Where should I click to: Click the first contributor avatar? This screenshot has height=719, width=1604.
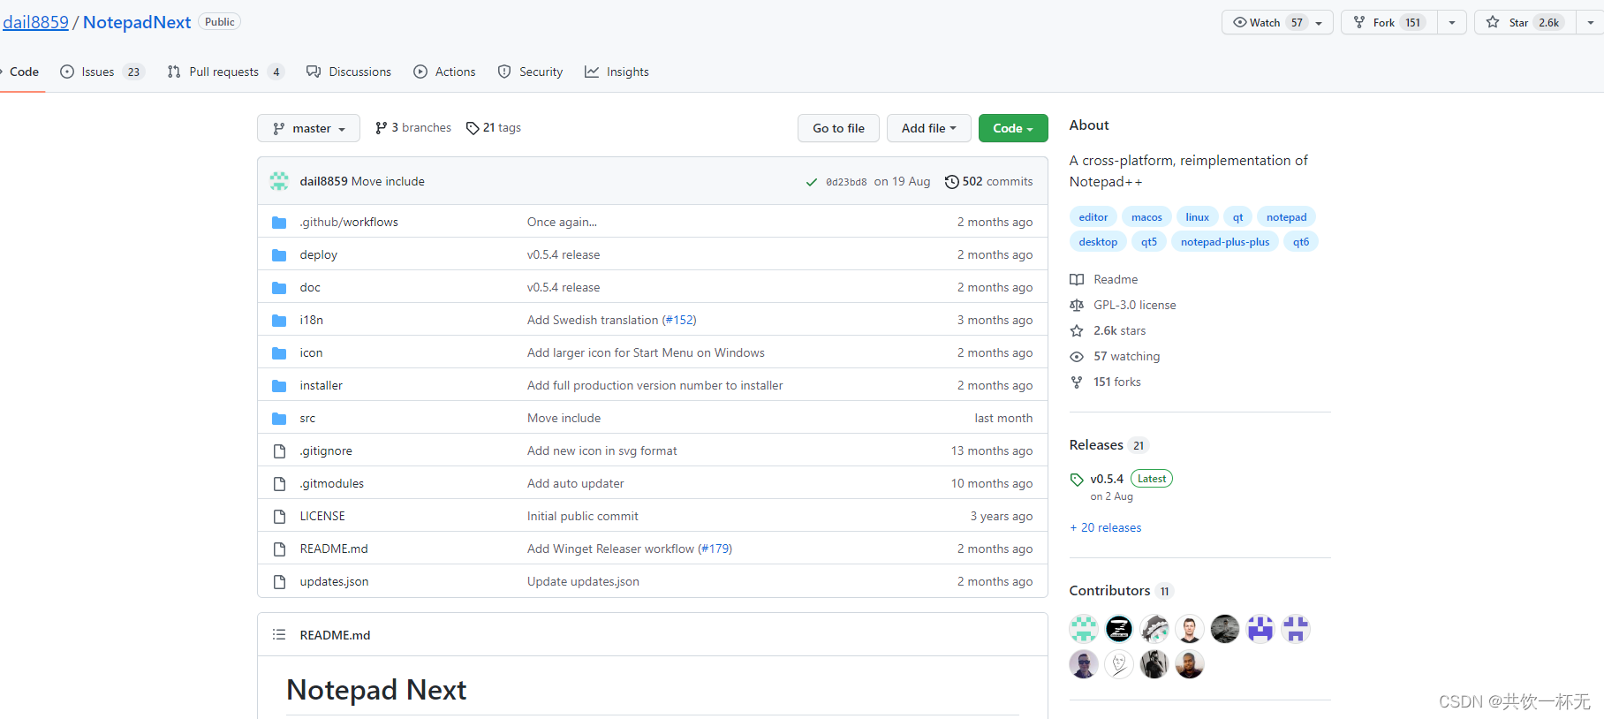coord(1084,629)
